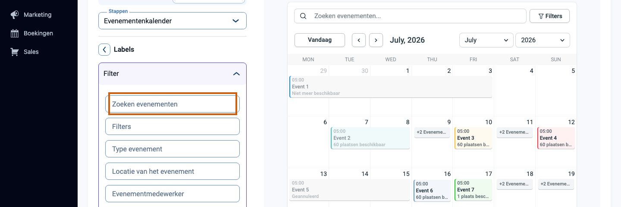Go to next month arrow

(x=376, y=40)
